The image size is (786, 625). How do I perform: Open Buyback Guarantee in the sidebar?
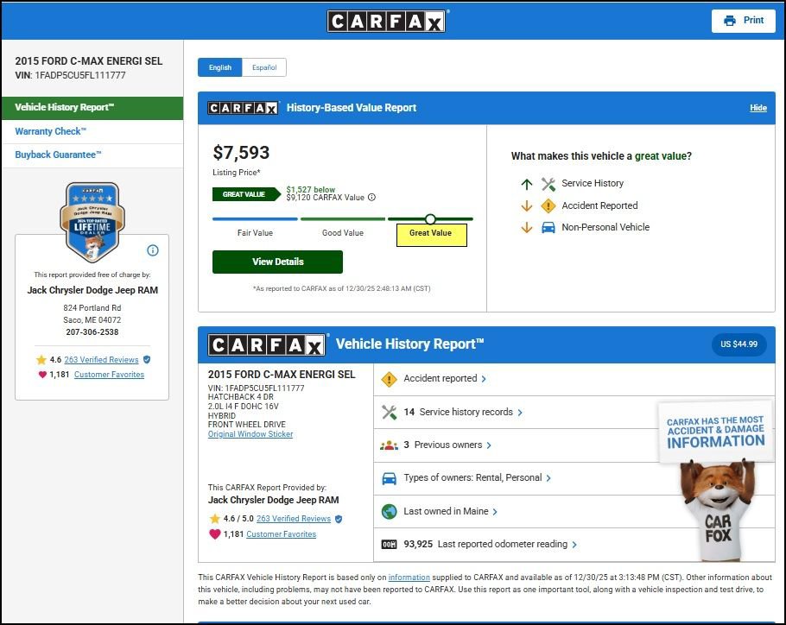(58, 155)
